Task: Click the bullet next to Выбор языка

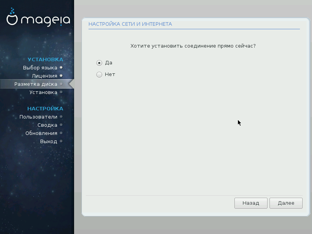Action: click(x=61, y=67)
